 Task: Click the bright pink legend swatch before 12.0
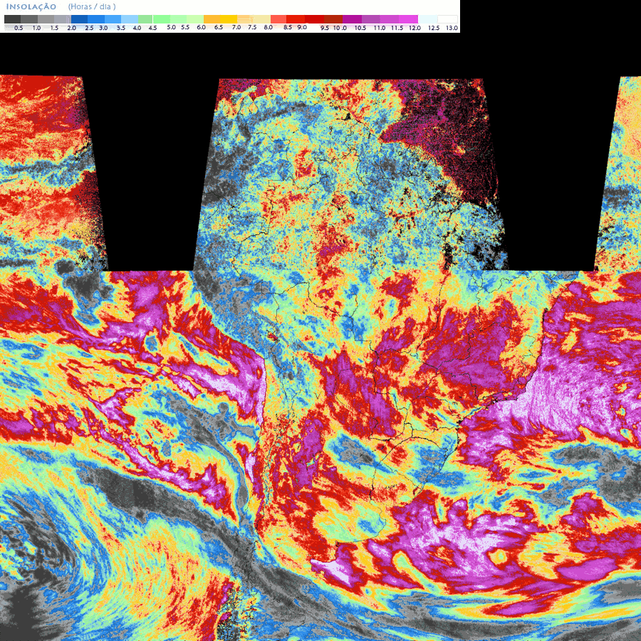pos(408,19)
